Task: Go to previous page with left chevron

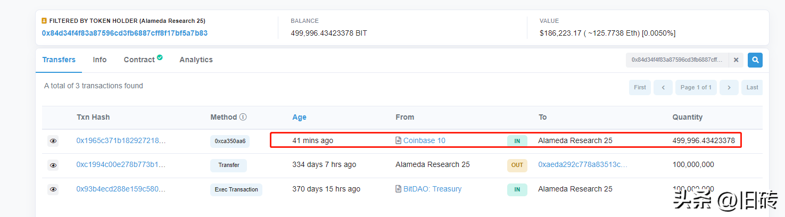Action: click(x=663, y=87)
